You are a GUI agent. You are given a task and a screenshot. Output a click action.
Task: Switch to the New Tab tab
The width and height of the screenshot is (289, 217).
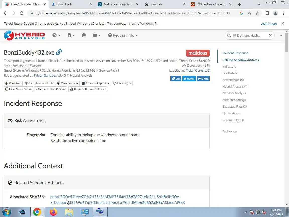click(165, 4)
